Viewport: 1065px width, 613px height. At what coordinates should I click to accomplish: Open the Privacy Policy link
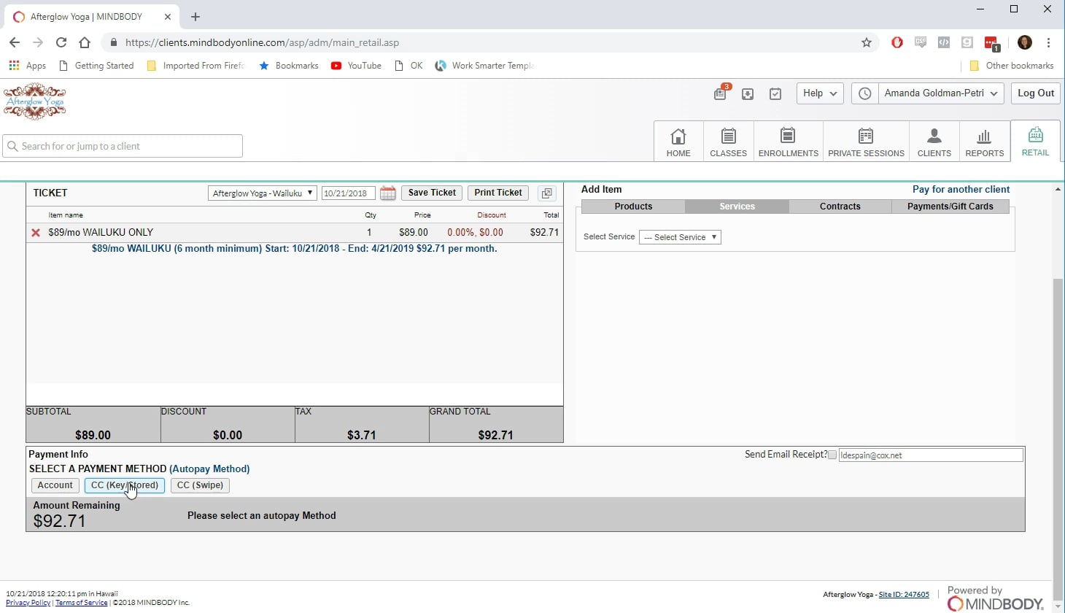28,603
